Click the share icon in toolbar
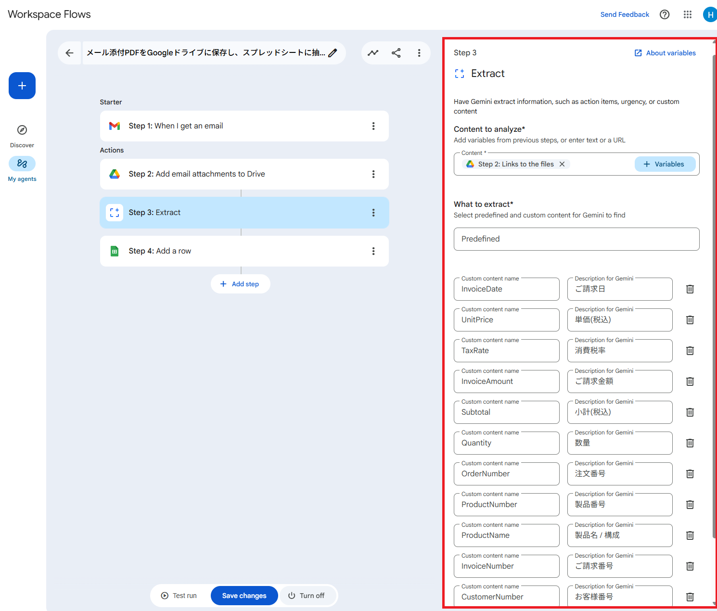Viewport: 717px width, 611px height. click(396, 53)
